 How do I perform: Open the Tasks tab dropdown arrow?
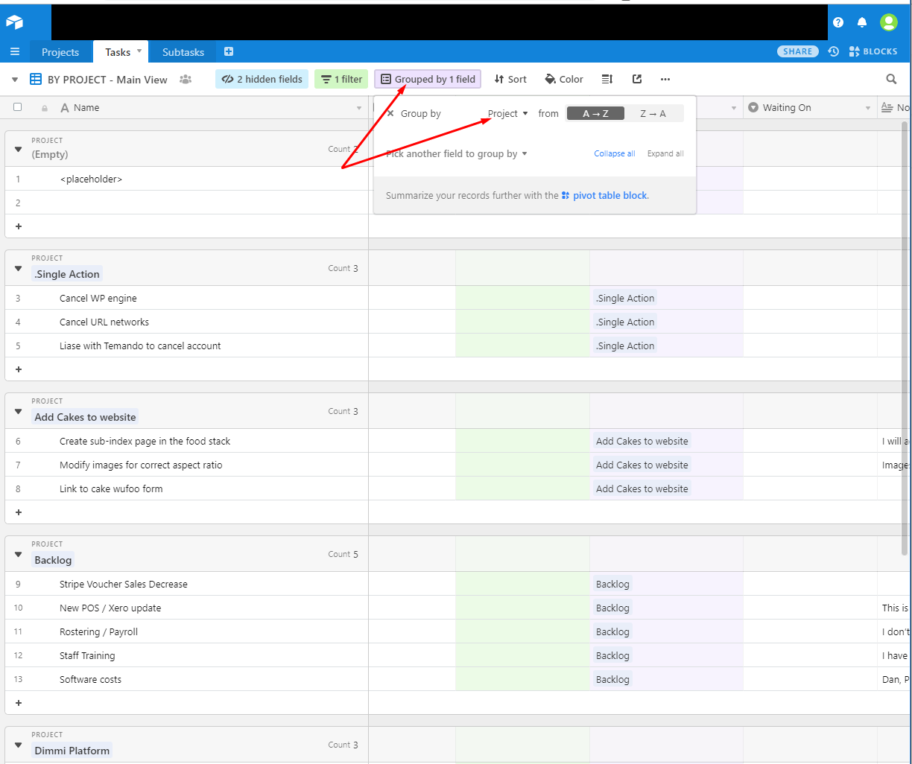(139, 51)
